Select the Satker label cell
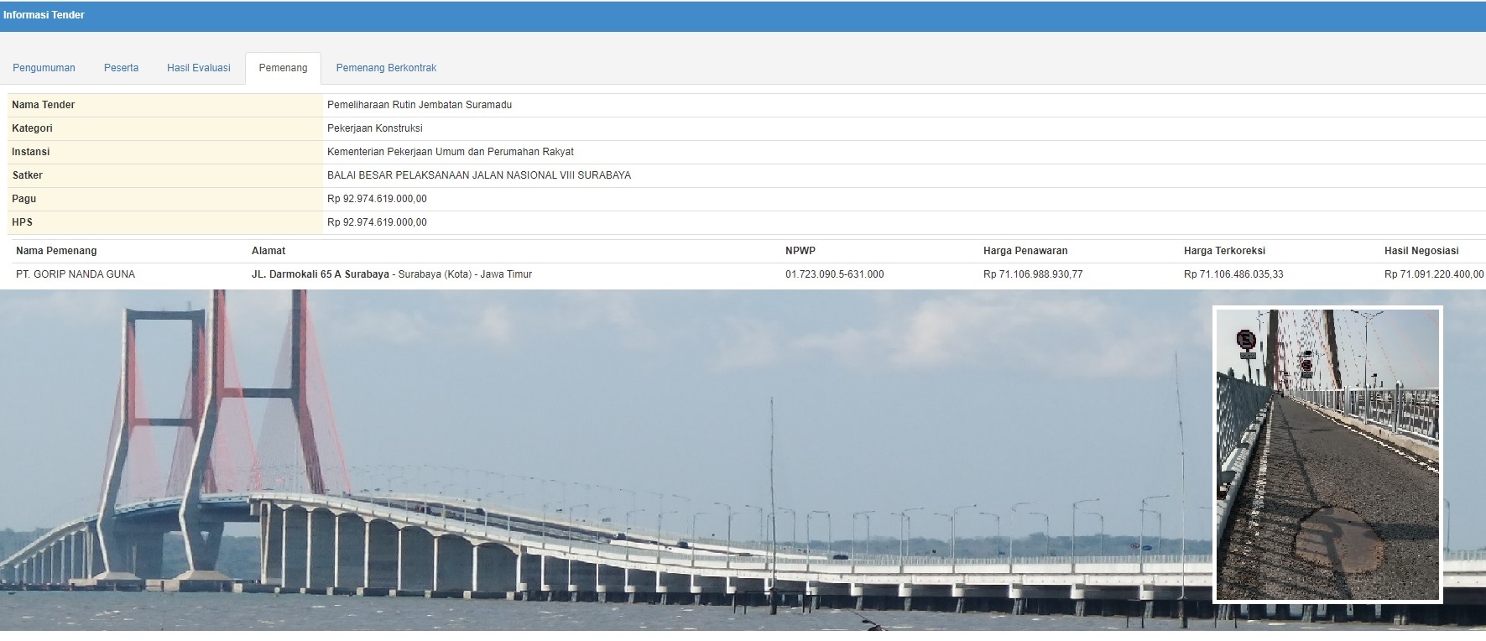 tap(164, 175)
